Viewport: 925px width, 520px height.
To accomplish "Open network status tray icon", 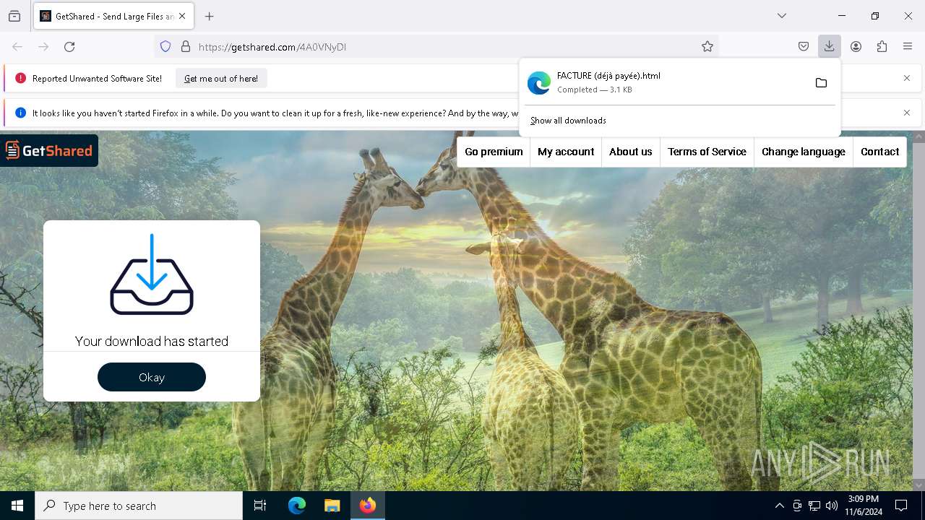I will coord(814,506).
